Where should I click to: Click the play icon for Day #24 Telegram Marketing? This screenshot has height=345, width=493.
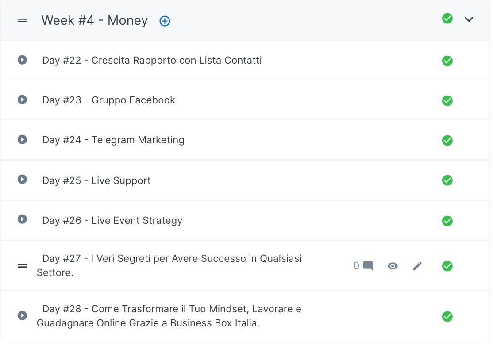point(22,139)
